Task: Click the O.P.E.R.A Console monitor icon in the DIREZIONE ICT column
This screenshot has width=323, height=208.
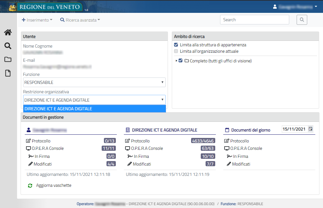Action: 128,148
